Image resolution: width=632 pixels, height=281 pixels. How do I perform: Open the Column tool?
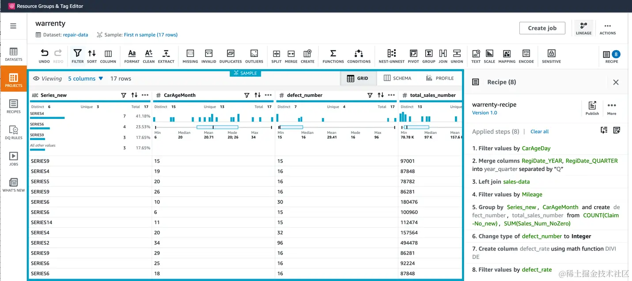(108, 56)
